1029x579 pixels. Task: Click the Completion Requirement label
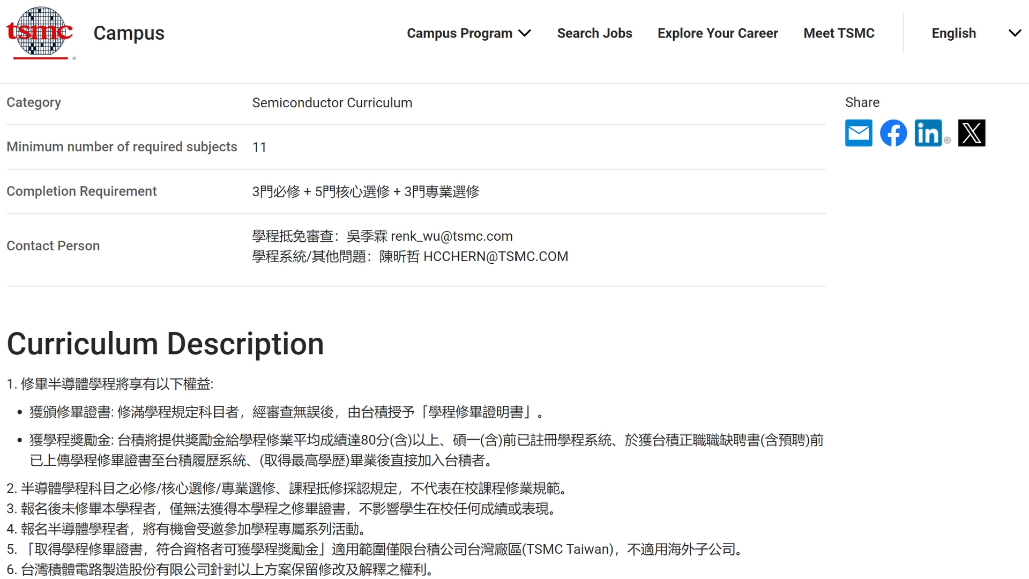81,191
